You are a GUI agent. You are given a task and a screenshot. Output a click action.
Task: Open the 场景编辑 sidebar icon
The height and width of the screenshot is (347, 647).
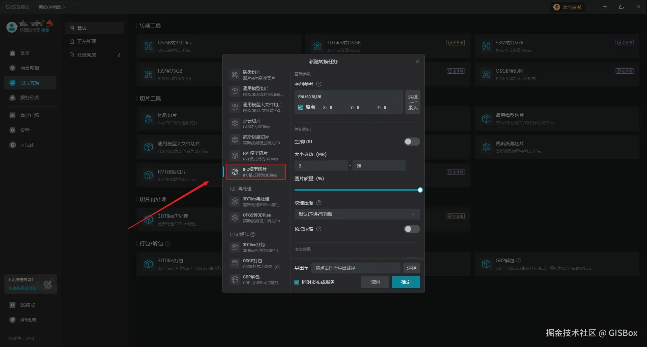[12, 68]
